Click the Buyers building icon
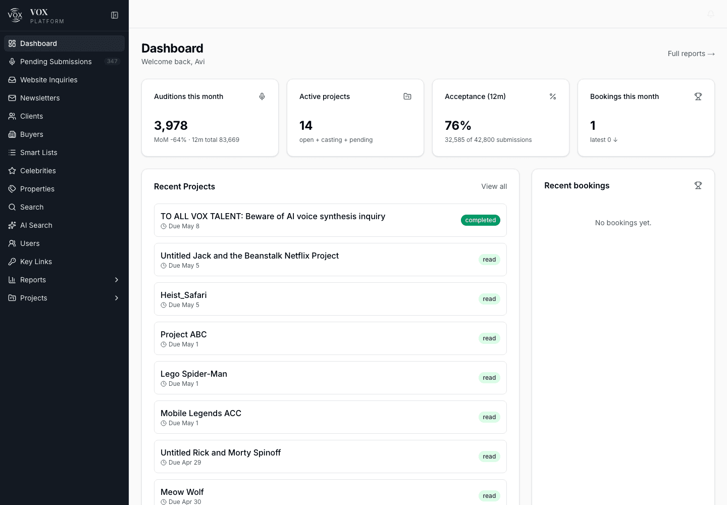The width and height of the screenshot is (727, 505). point(12,134)
